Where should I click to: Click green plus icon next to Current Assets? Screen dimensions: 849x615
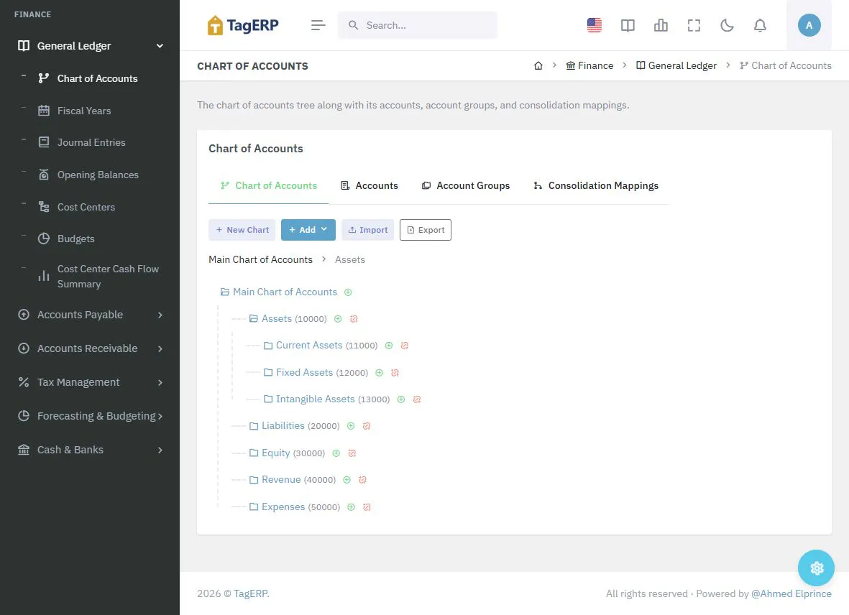(389, 346)
